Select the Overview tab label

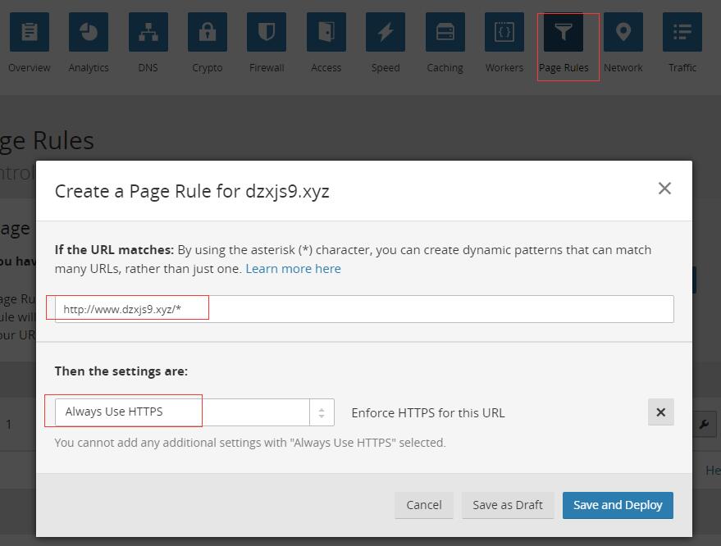[x=30, y=67]
